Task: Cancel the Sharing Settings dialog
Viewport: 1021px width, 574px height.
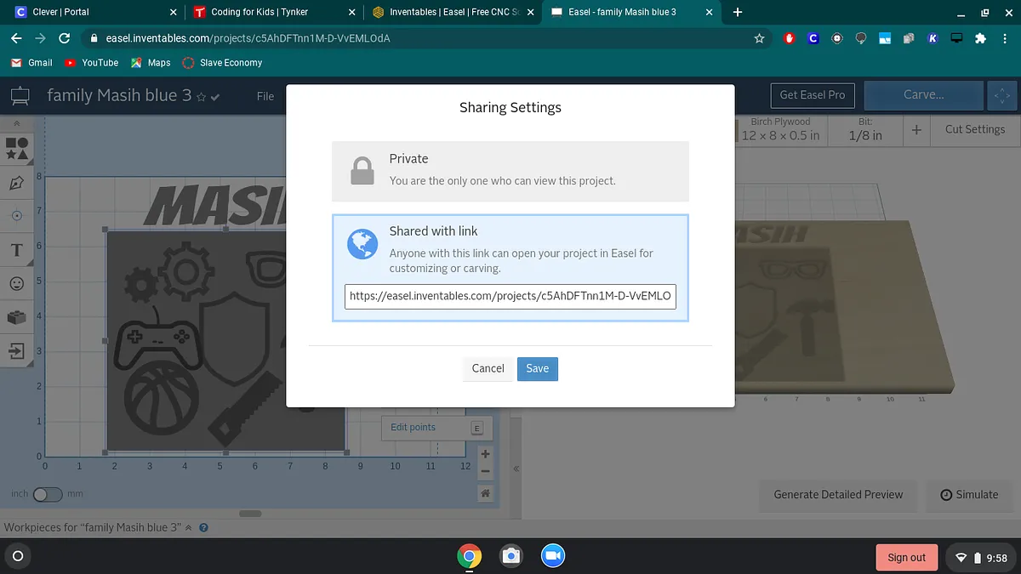Action: [x=488, y=368]
